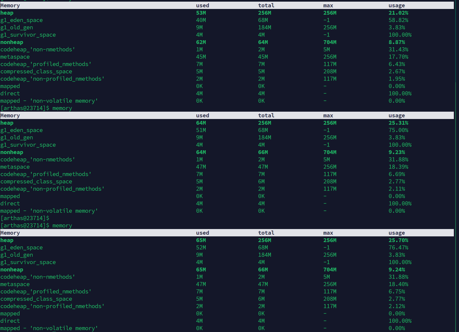
Task: Click the metaspace usage value 17.70%
Action: (x=398, y=57)
